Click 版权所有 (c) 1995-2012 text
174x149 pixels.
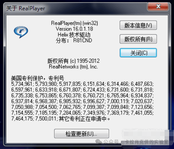[73, 61]
